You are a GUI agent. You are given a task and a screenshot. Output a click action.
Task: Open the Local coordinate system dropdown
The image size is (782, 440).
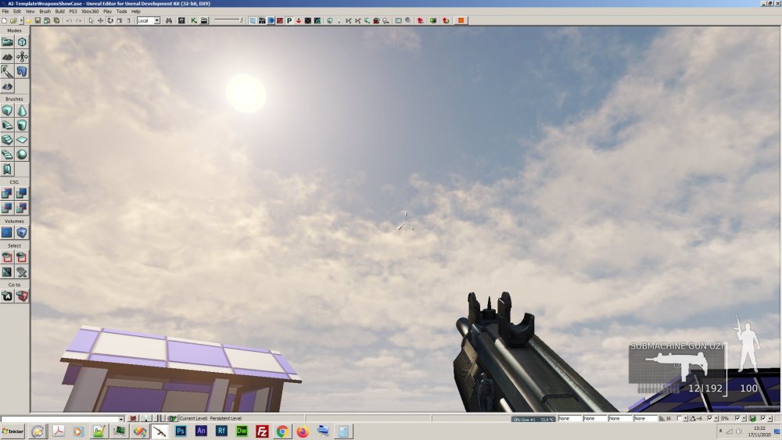tap(148, 20)
